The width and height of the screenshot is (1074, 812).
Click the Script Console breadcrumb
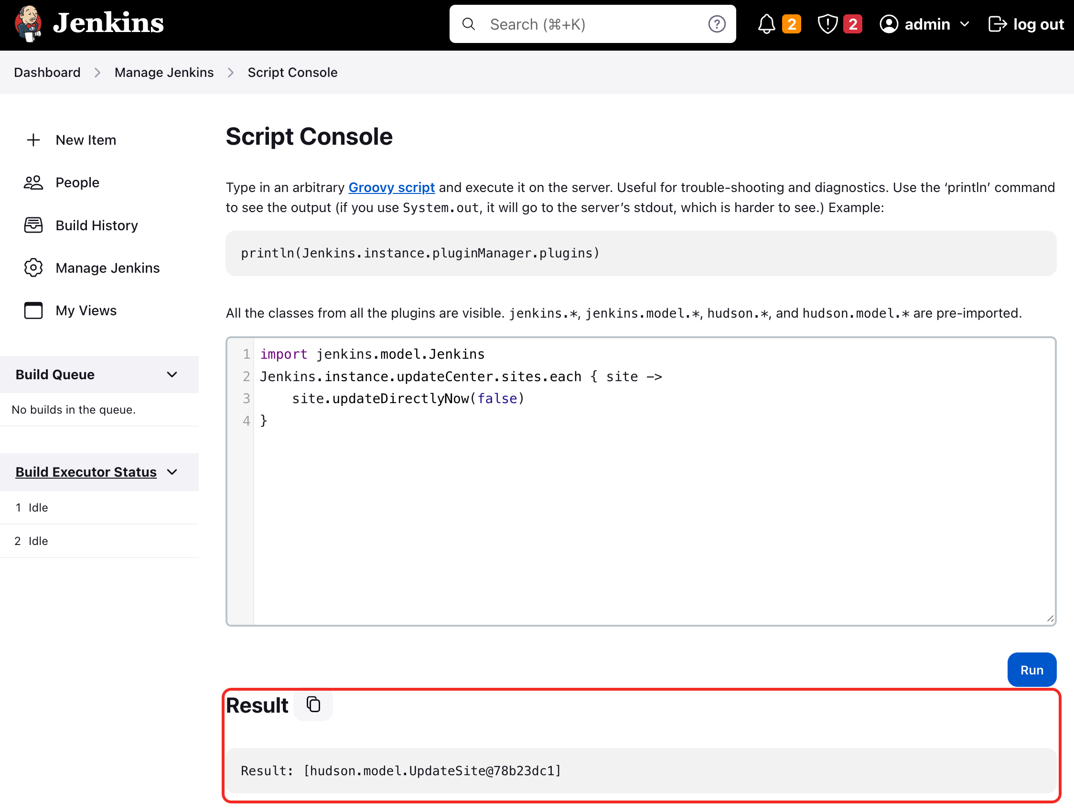(x=293, y=72)
